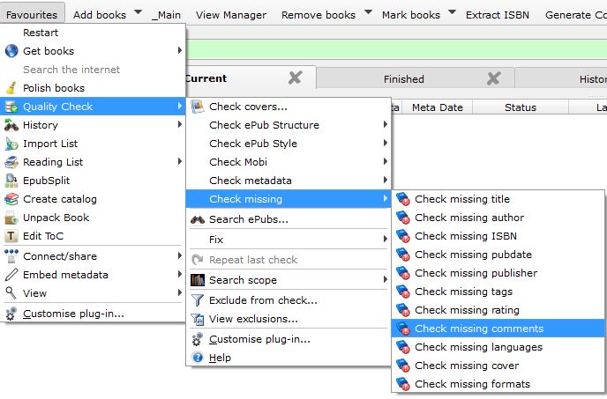Switch to the Finished tab
This screenshot has width=607, height=399.
coord(403,79)
